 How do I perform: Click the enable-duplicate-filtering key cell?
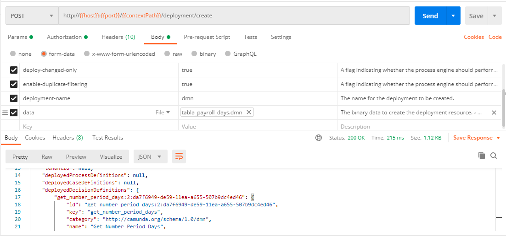tap(99, 84)
